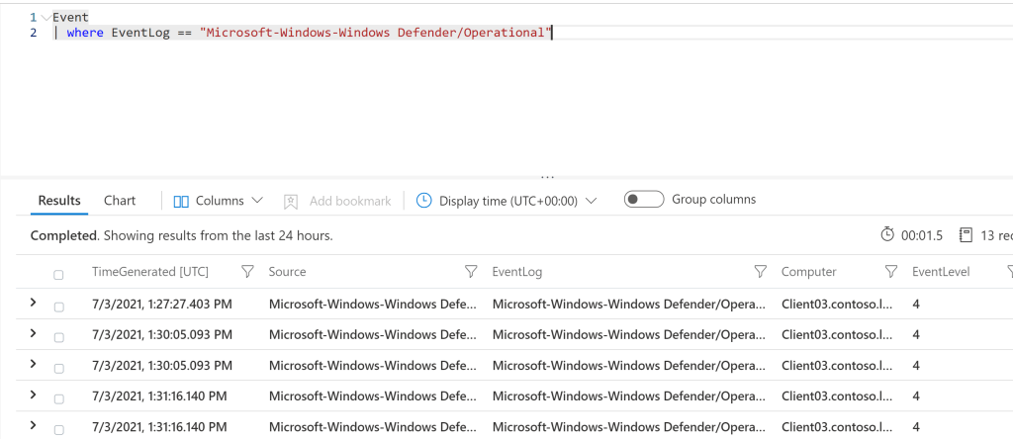Open the Columns dropdown chevron
The height and width of the screenshot is (439, 1013).
point(257,201)
